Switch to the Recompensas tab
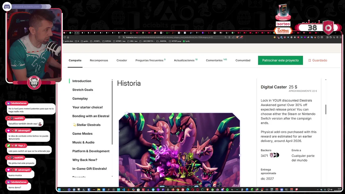The image size is (345, 194). pyautogui.click(x=99, y=60)
